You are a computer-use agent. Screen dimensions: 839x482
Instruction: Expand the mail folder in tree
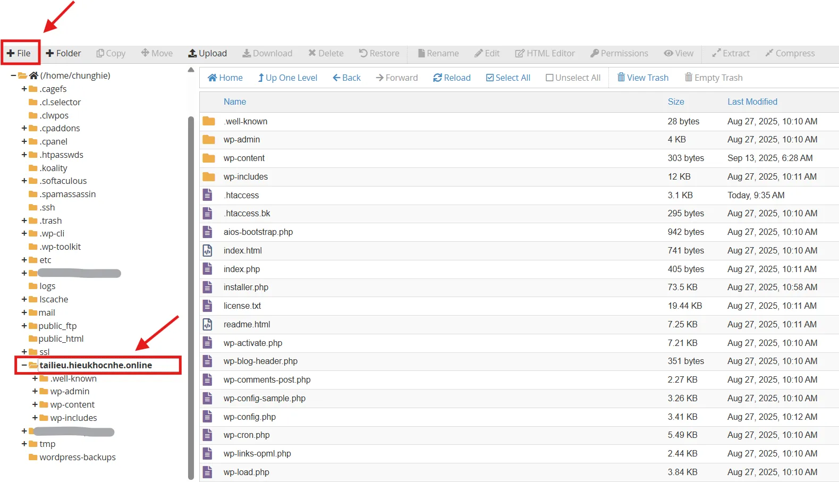(x=24, y=312)
